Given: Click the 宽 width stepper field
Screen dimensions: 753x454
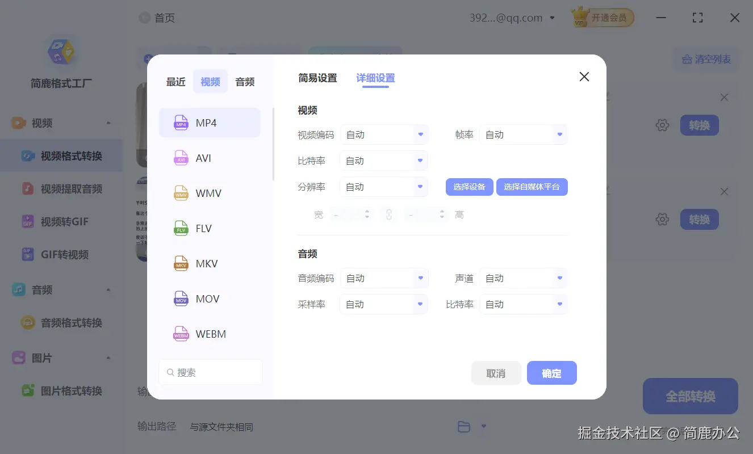Looking at the screenshot, I should tap(351, 215).
